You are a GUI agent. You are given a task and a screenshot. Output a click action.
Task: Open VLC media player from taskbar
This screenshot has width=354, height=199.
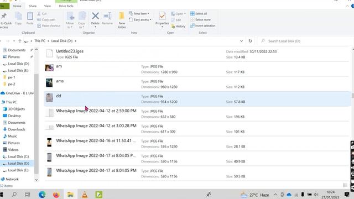pyautogui.click(x=85, y=195)
